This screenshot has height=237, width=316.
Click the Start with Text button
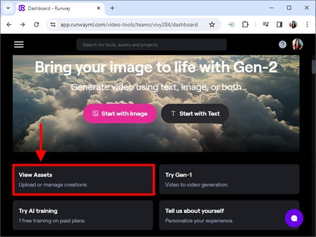[x=195, y=113]
